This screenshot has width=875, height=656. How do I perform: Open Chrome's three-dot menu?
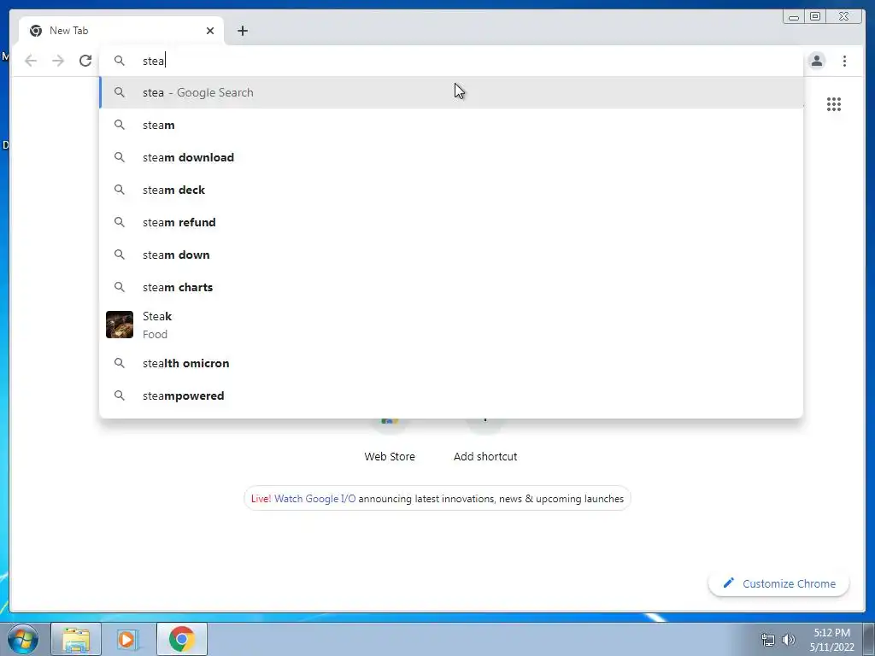(x=844, y=61)
